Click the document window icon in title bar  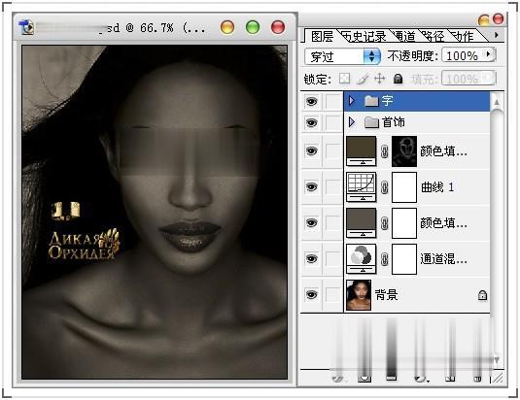(x=26, y=27)
